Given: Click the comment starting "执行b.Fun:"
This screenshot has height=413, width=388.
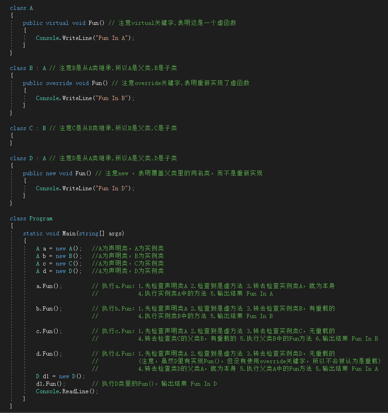Looking at the screenshot, I should (x=213, y=308).
